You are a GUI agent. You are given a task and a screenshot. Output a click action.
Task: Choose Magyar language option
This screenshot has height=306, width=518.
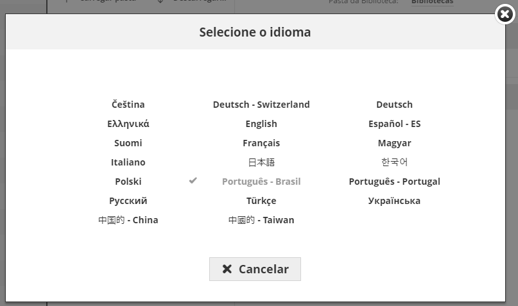pos(394,143)
